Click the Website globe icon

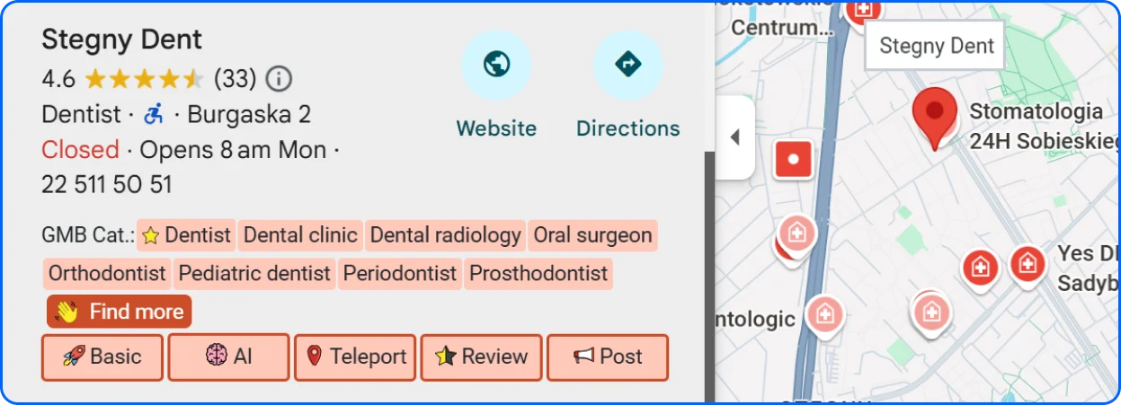click(496, 65)
